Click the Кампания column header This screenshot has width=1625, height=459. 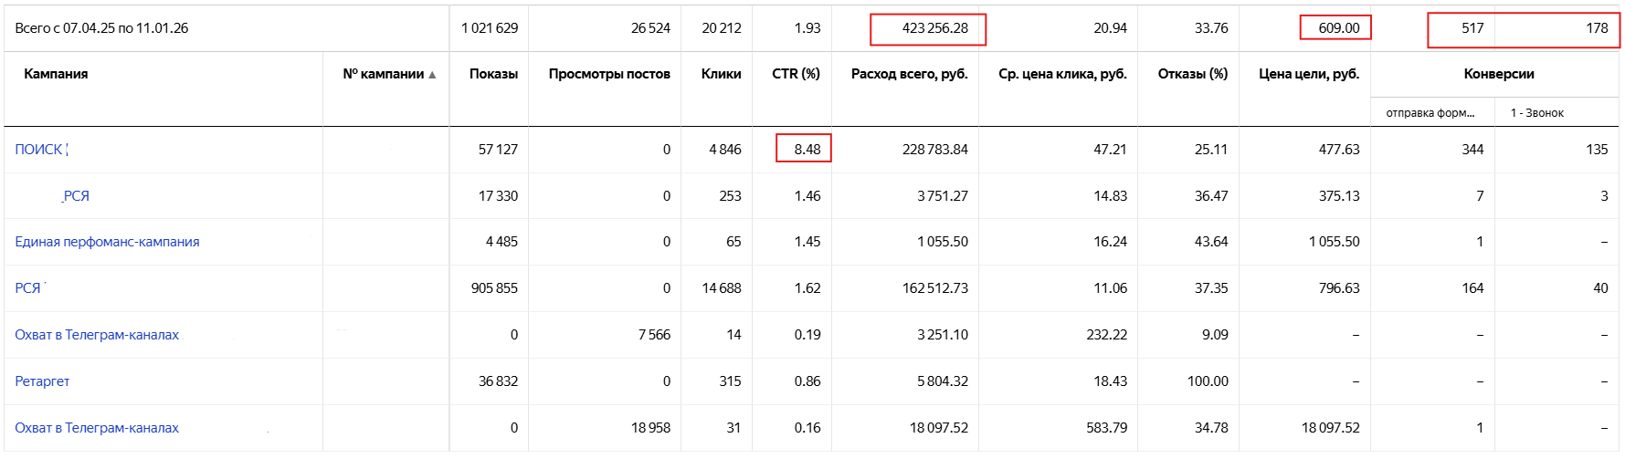coord(56,74)
